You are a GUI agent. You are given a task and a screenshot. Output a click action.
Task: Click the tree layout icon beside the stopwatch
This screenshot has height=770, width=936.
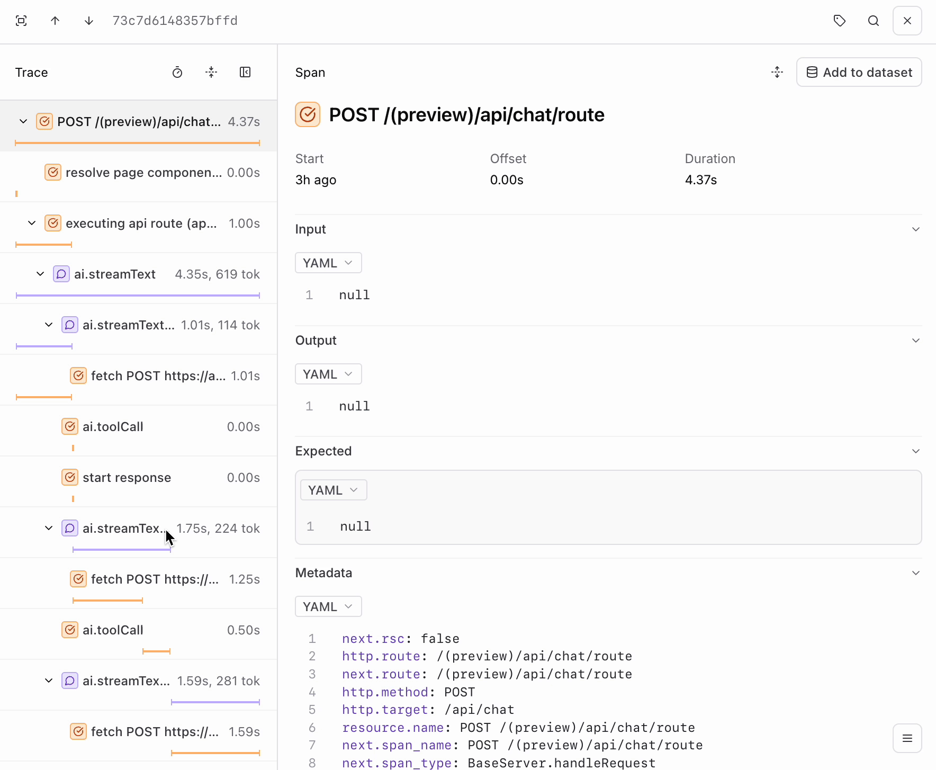click(211, 72)
